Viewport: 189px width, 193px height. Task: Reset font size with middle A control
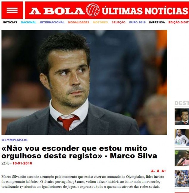pos(158,171)
